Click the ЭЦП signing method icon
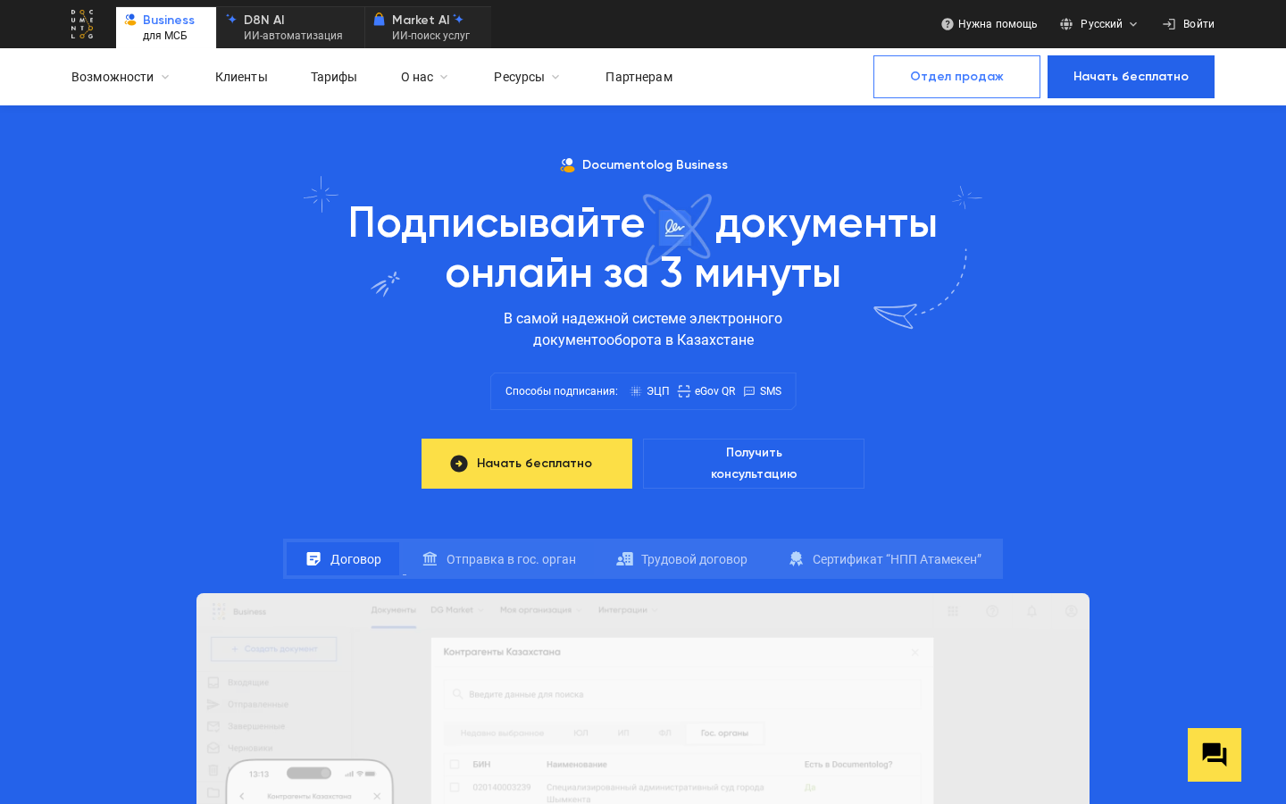1286x804 pixels. tap(636, 391)
